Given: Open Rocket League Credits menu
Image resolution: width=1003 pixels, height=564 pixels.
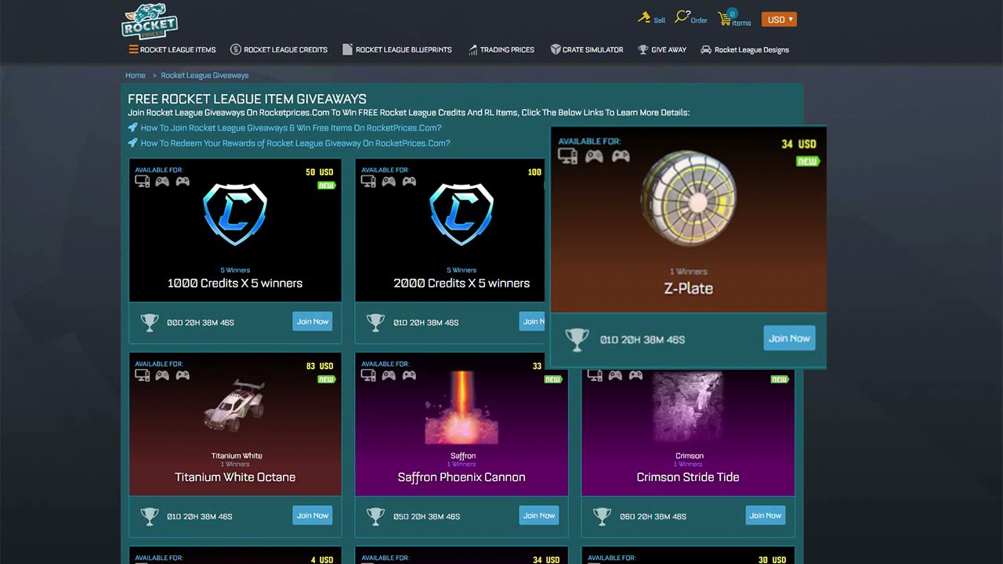Looking at the screenshot, I should [279, 49].
